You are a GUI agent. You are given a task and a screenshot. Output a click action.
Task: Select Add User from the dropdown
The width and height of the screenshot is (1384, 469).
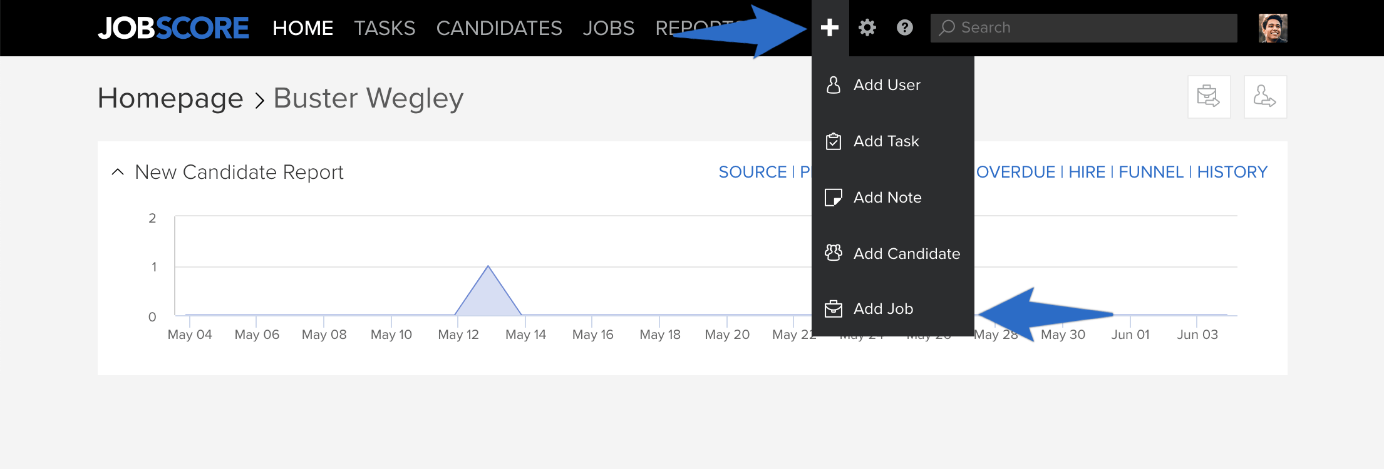[x=893, y=84]
